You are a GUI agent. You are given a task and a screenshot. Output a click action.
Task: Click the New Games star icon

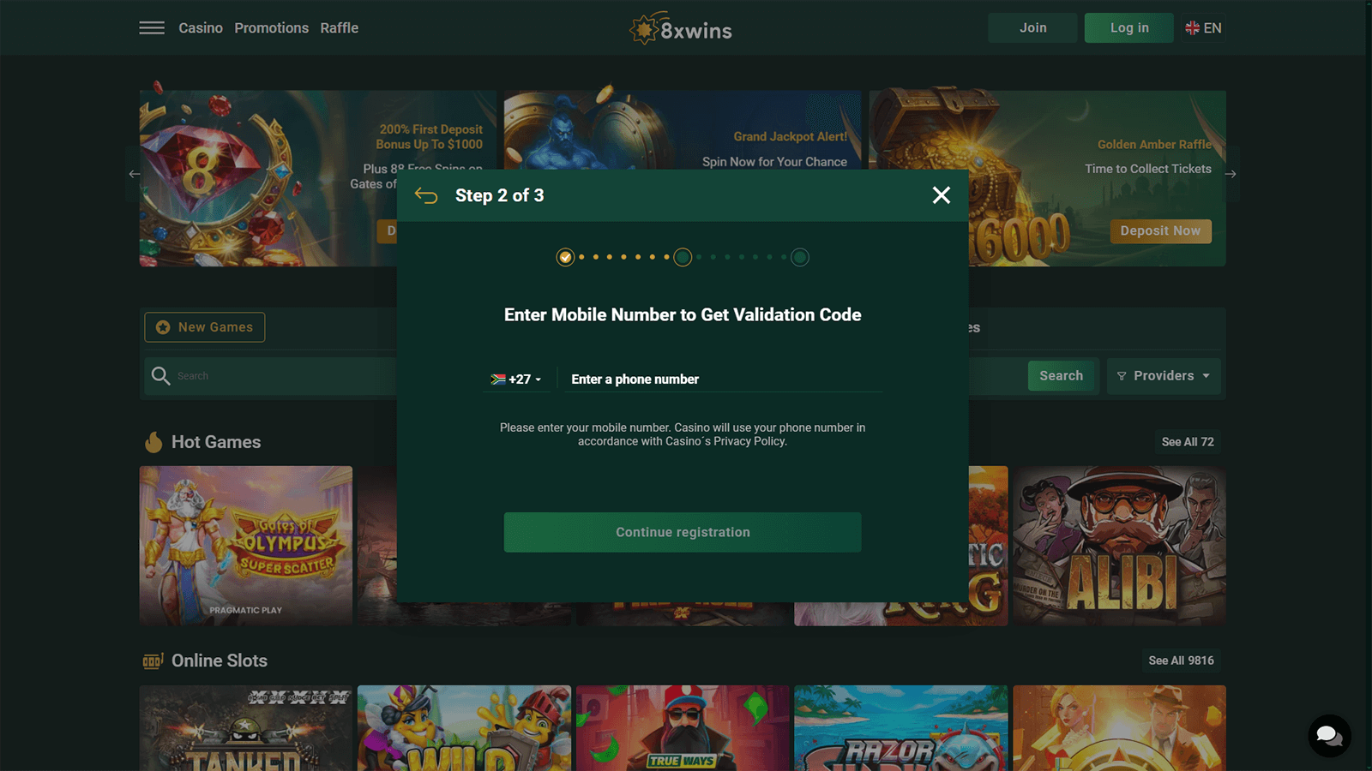pos(161,327)
